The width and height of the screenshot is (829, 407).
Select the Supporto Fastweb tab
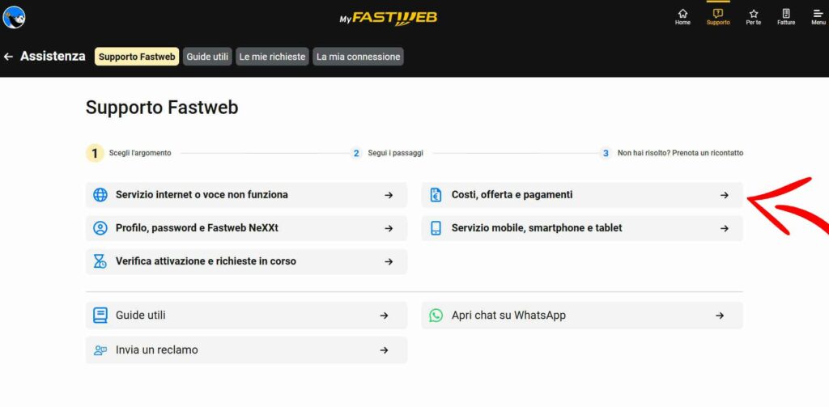pyautogui.click(x=137, y=57)
